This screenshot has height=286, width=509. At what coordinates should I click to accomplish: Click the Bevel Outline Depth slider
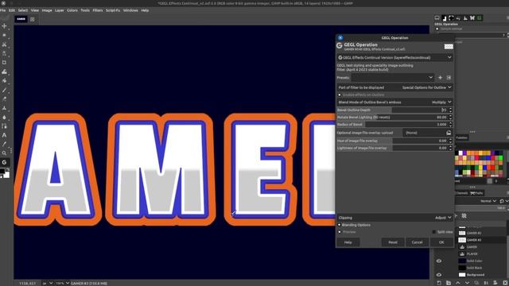tap(392, 110)
